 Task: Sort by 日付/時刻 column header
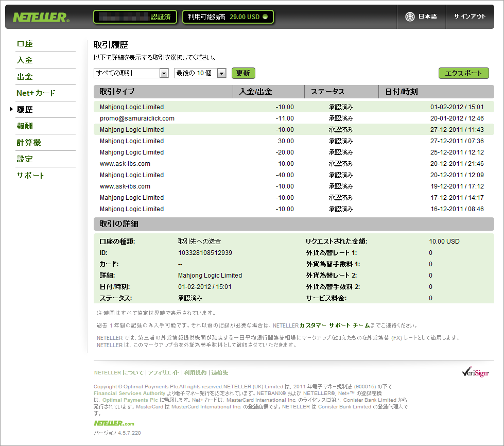402,92
